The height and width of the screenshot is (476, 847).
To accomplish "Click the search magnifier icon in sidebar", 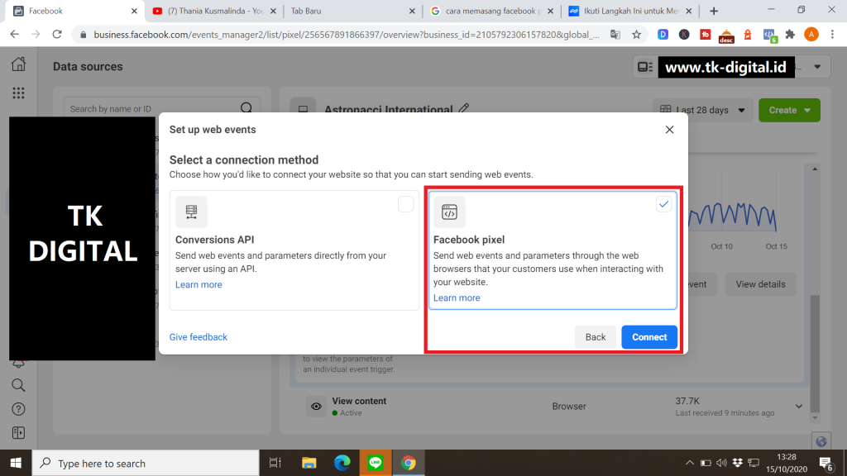I will [18, 385].
